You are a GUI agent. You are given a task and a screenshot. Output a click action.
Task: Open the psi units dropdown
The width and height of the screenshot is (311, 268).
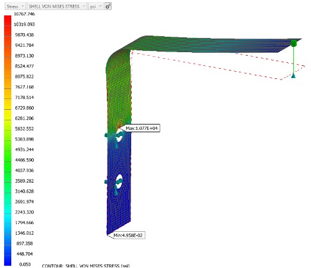(96, 7)
